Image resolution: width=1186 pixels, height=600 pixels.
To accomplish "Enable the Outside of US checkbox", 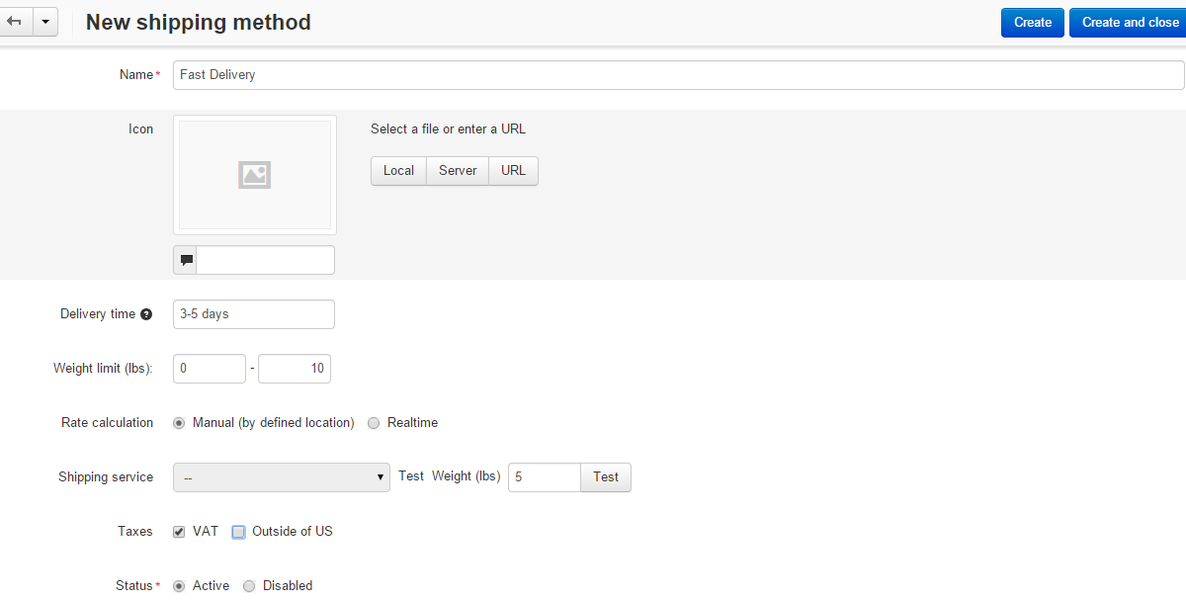I will point(238,531).
